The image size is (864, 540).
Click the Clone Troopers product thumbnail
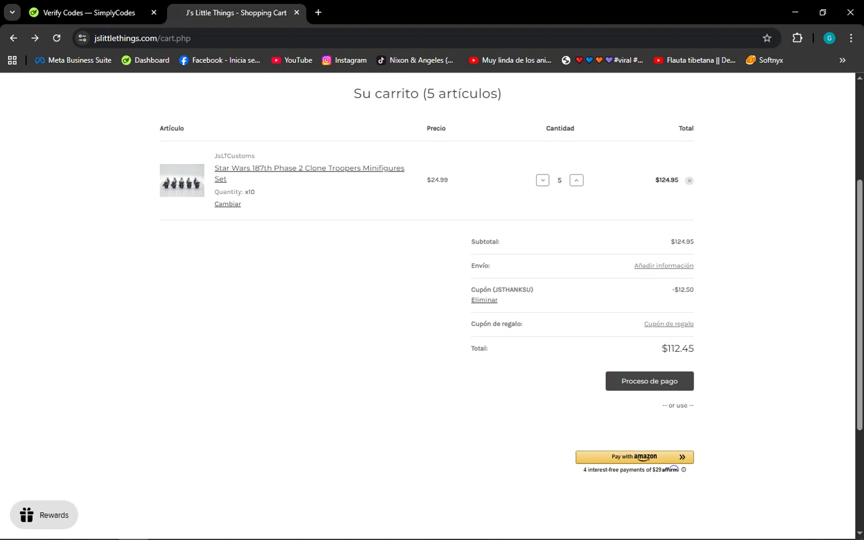(182, 180)
